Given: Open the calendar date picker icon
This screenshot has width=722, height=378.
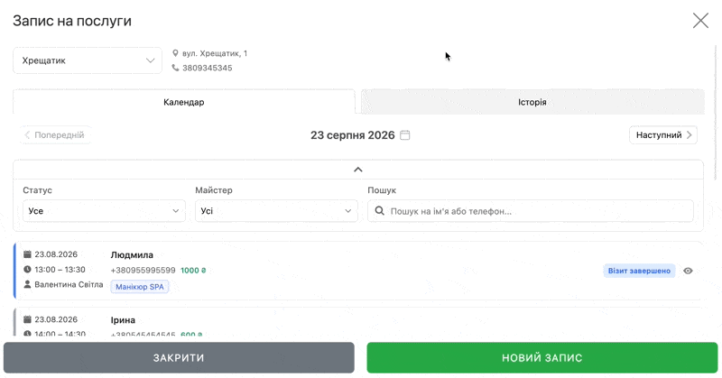Looking at the screenshot, I should tap(404, 135).
